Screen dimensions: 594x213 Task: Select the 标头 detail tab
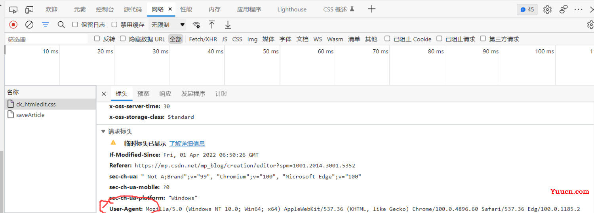coord(122,94)
